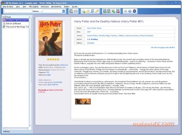Screen dimensions: 182x135
Task: Click the Pre column header
Action: (x=4, y=17)
